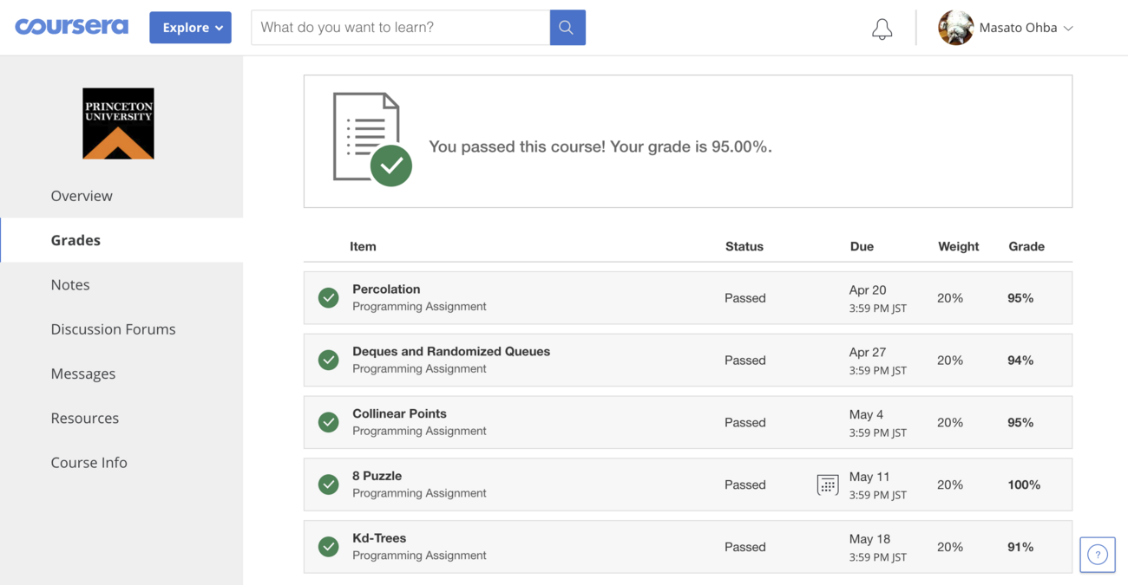
Task: Click the help question mark icon
Action: pyautogui.click(x=1097, y=555)
